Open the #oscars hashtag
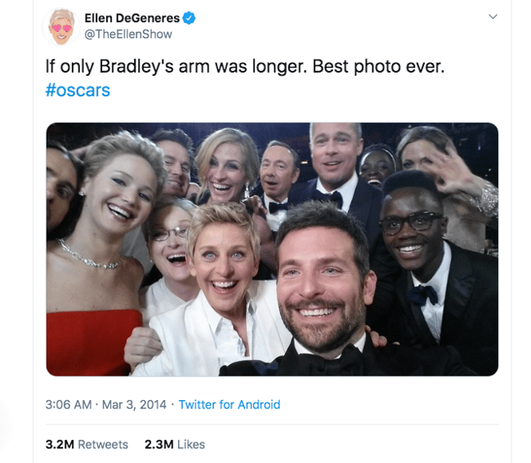The image size is (531, 463). pos(78,90)
